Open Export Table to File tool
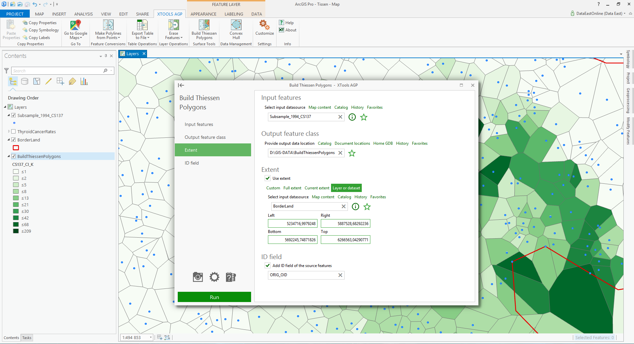 [142, 30]
